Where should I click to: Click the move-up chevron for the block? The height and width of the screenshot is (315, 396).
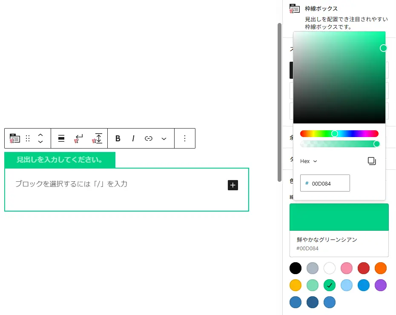[x=40, y=135]
